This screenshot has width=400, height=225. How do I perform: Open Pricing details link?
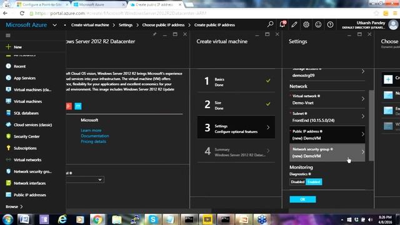[x=93, y=142]
